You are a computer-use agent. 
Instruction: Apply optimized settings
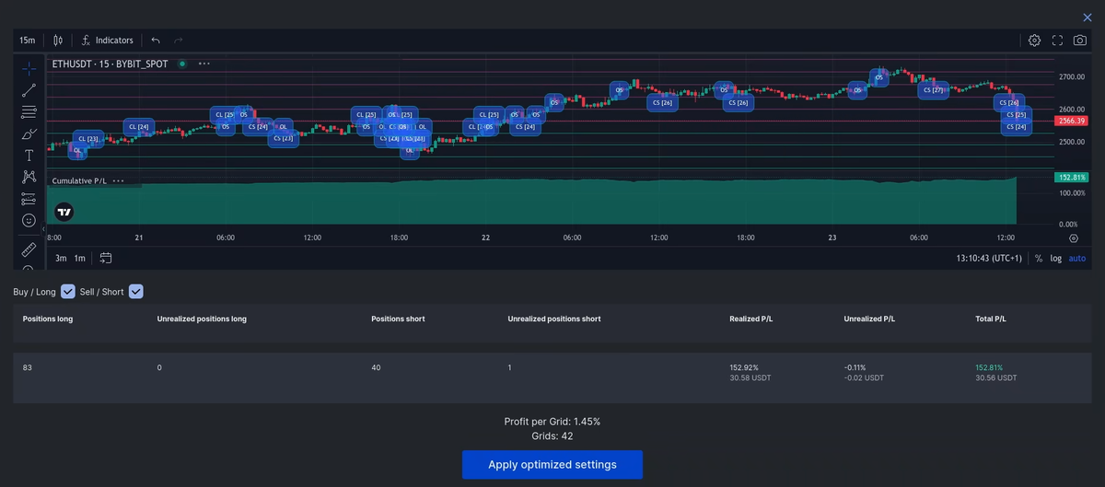[552, 464]
